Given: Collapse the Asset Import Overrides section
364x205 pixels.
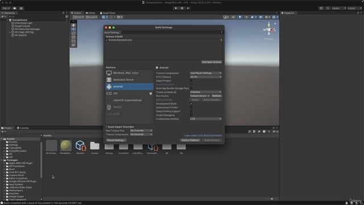Looking at the screenshot, I should 106,127.
